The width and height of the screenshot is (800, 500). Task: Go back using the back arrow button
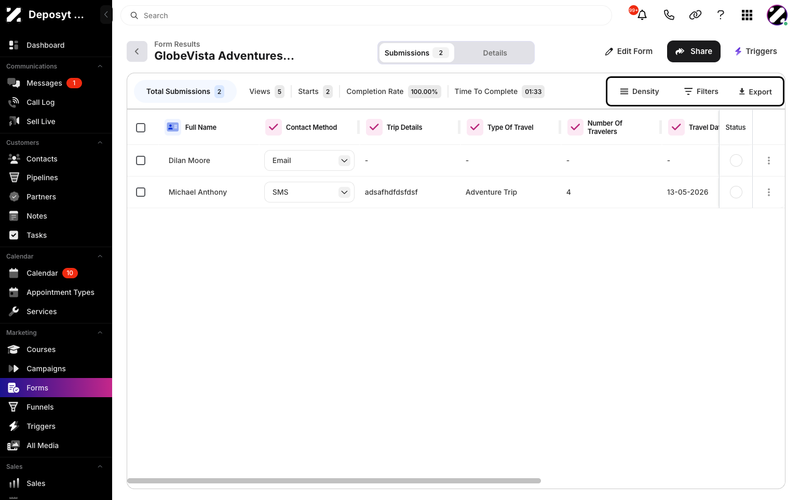tap(137, 51)
